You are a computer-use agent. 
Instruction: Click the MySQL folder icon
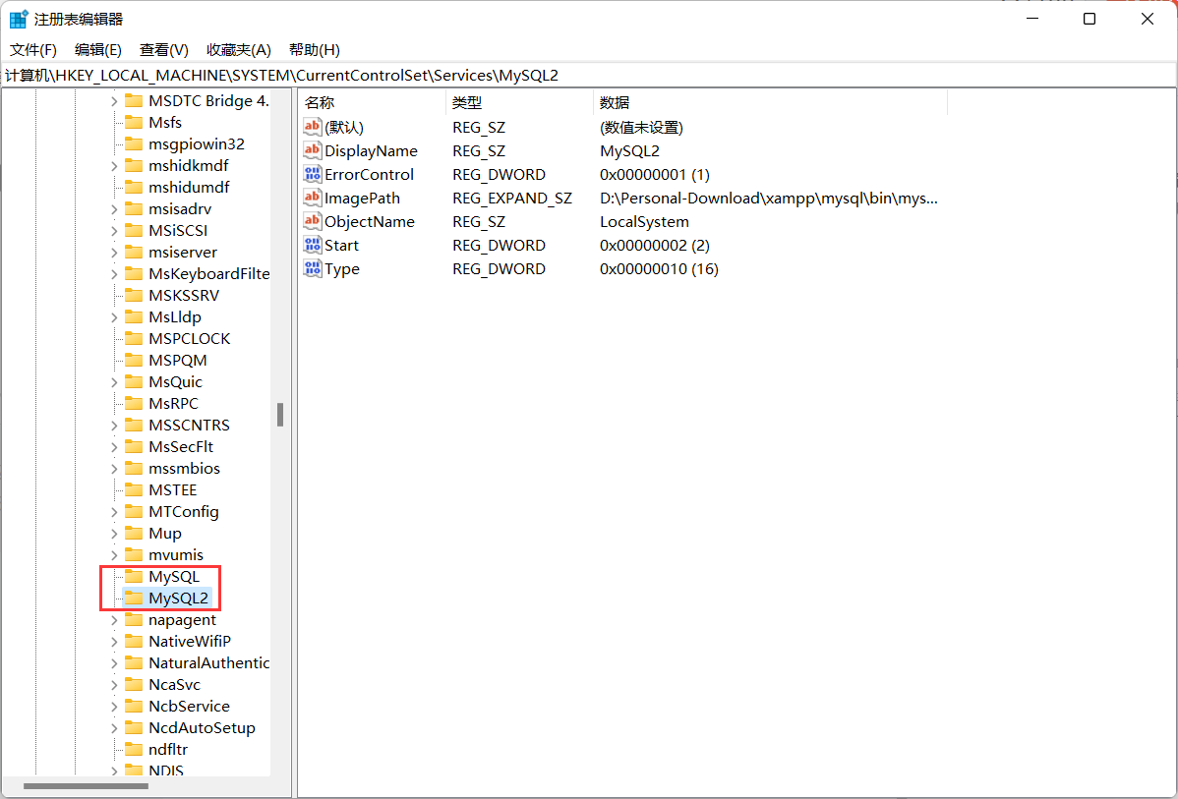(134, 577)
